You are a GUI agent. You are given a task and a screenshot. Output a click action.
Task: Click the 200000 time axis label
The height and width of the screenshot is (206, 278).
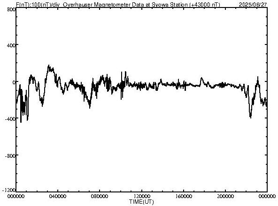225,196
